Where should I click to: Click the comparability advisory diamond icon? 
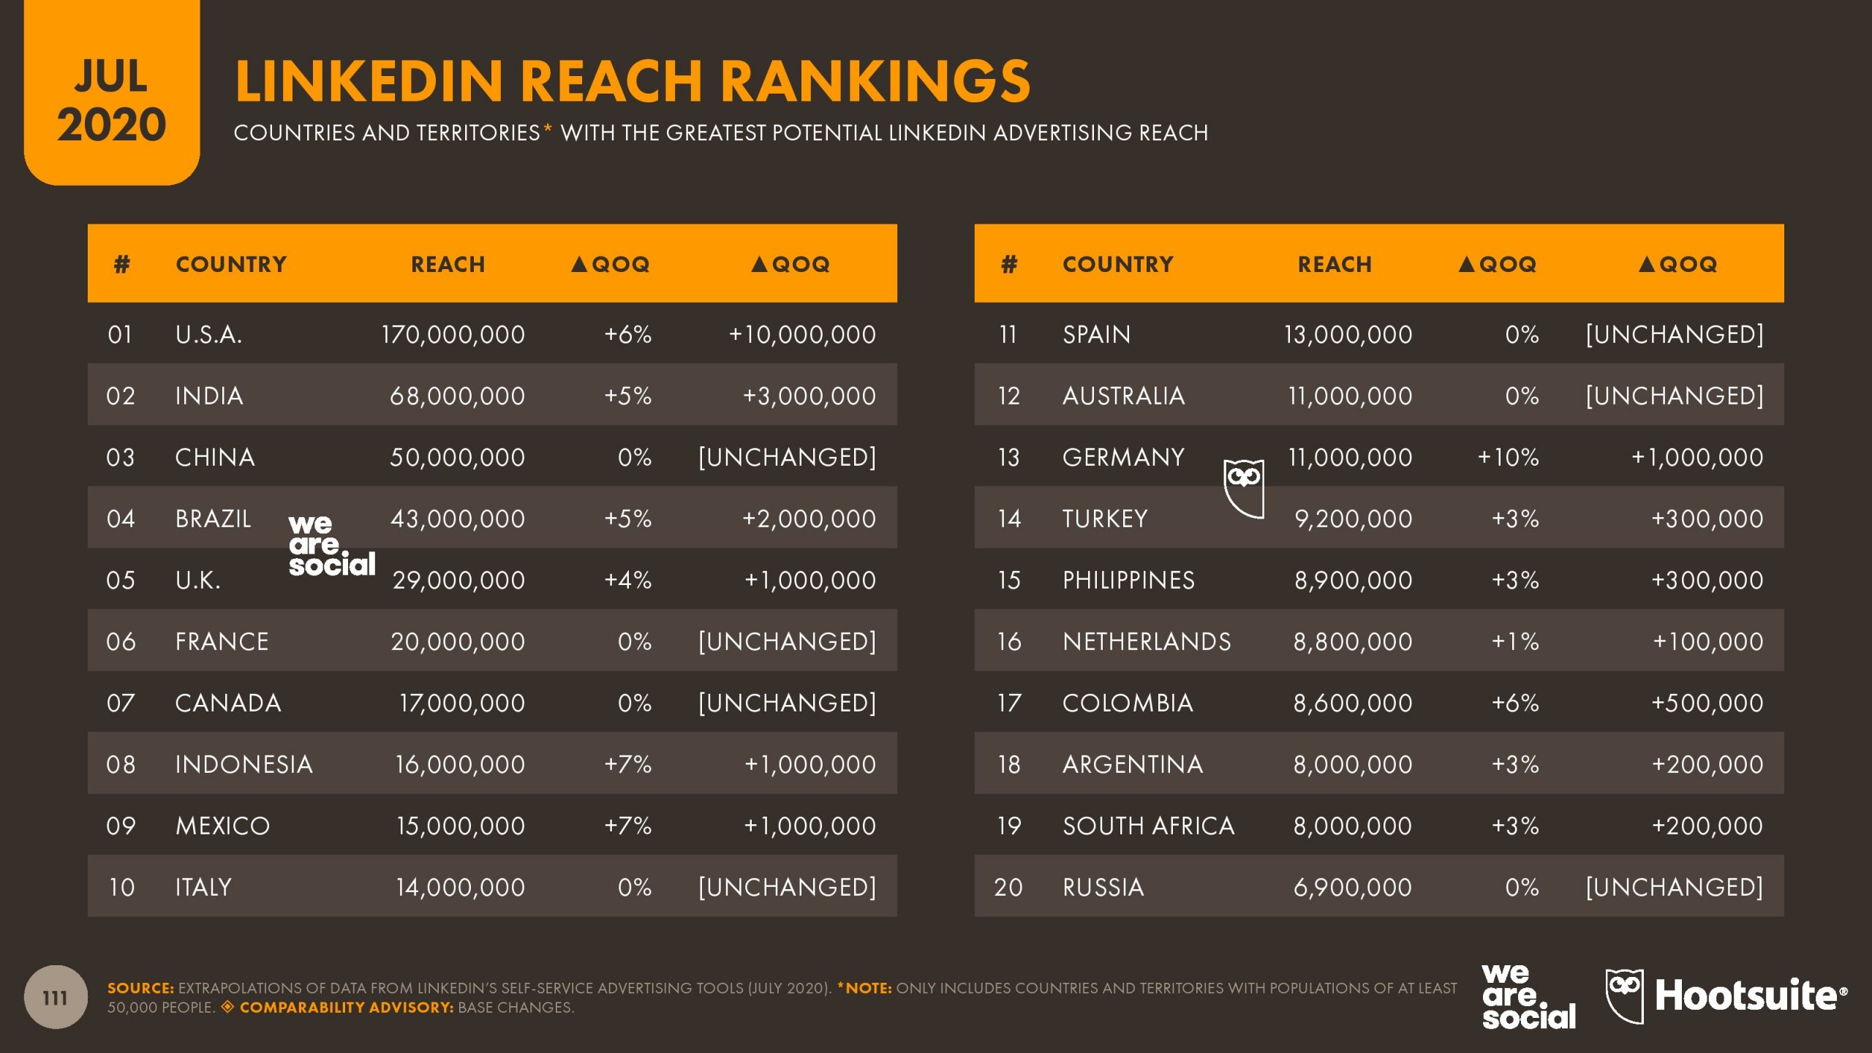tap(227, 1007)
